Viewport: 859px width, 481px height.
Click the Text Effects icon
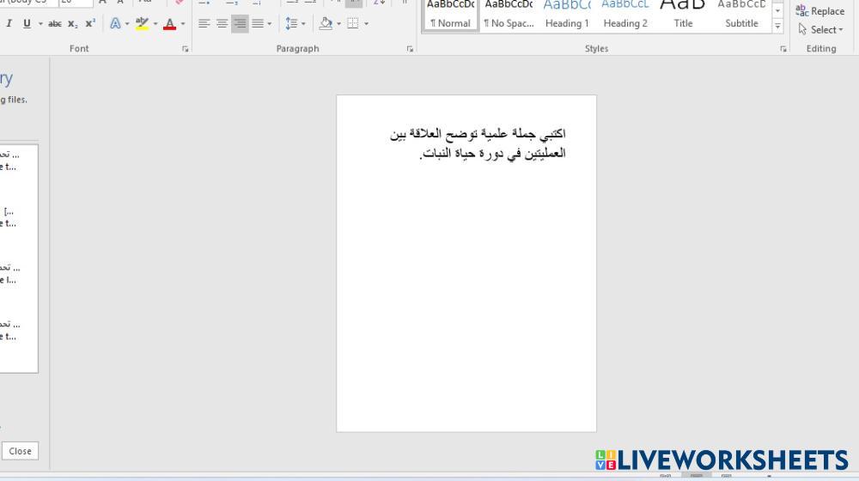pos(114,24)
